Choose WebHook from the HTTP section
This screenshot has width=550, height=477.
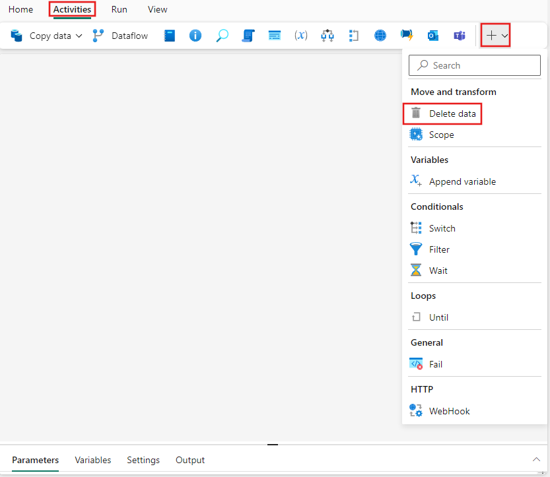point(449,410)
